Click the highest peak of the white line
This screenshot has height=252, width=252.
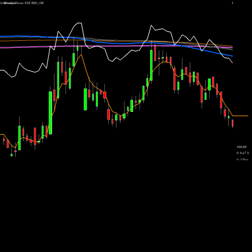(80, 23)
